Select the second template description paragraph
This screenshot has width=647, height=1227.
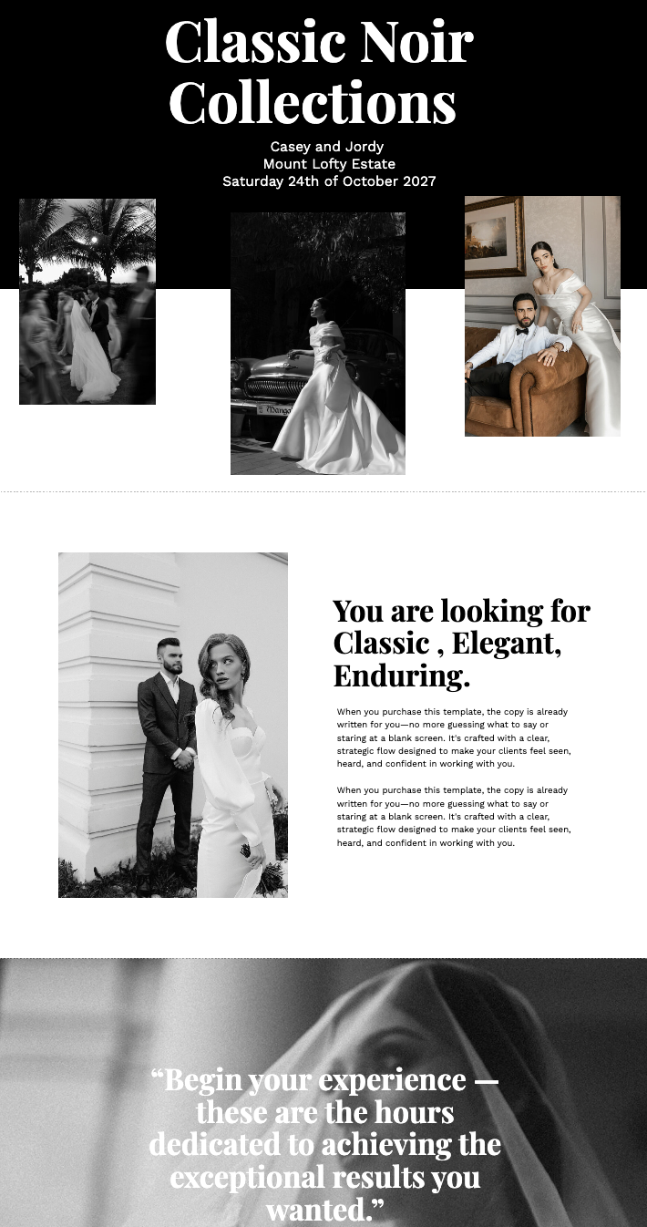(x=453, y=817)
